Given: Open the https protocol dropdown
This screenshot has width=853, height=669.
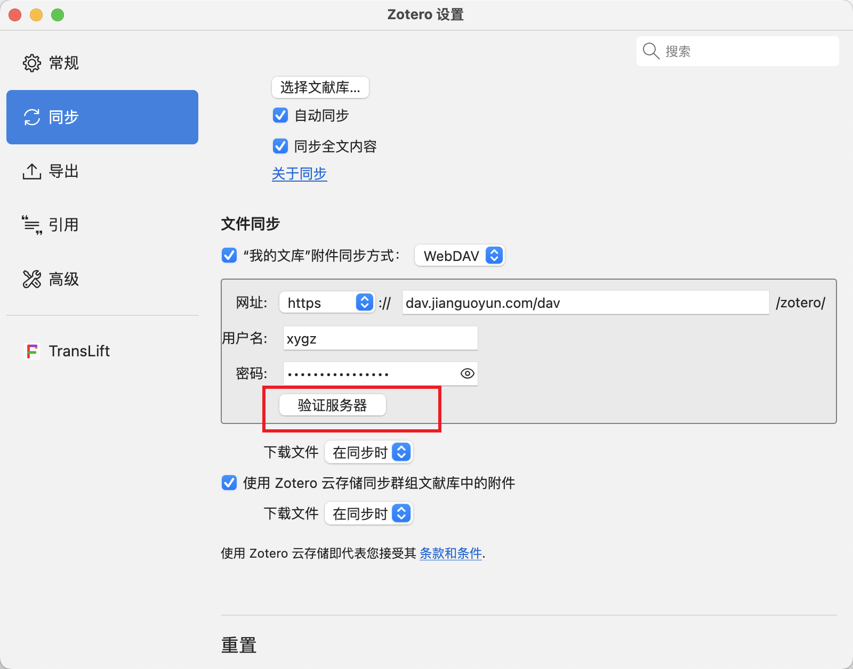Looking at the screenshot, I should [327, 303].
